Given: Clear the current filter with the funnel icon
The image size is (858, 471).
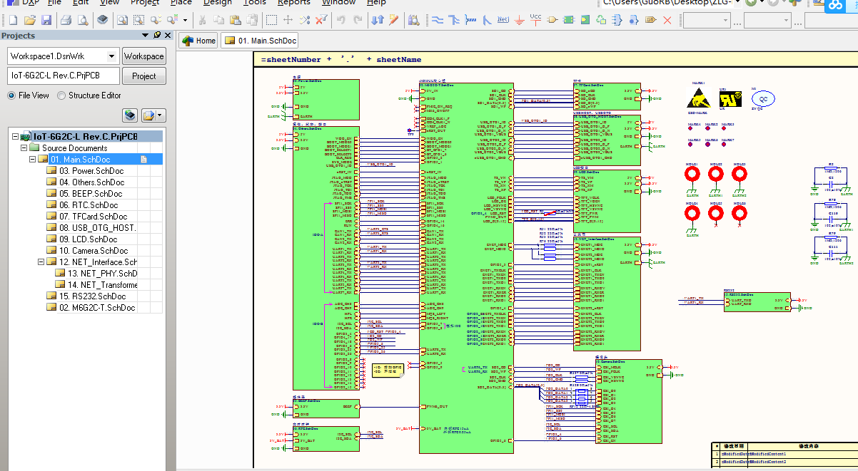Looking at the screenshot, I should [x=322, y=20].
